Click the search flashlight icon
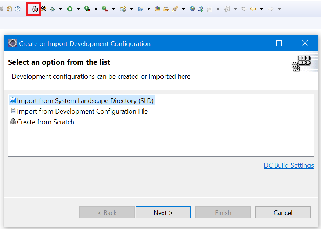321x229 pixels. pyautogui.click(x=175, y=9)
